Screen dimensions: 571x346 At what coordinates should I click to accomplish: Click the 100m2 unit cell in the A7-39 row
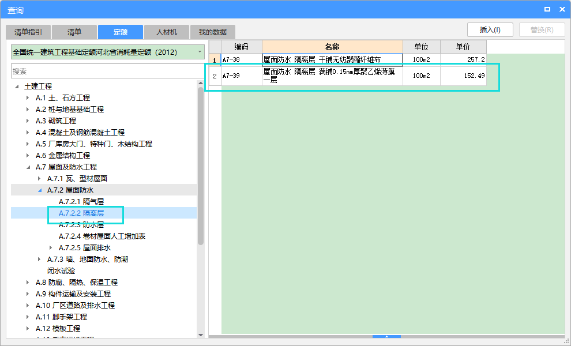(422, 76)
